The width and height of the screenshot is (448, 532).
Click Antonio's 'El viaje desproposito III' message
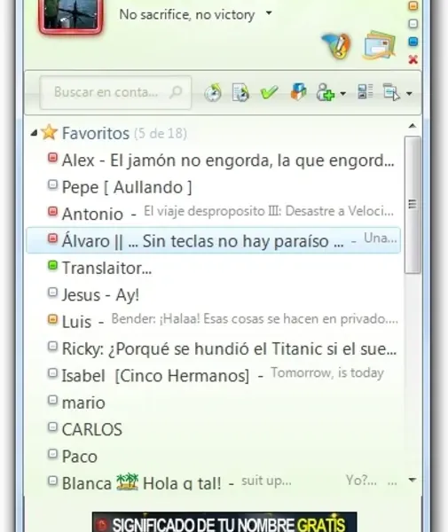[269, 211]
